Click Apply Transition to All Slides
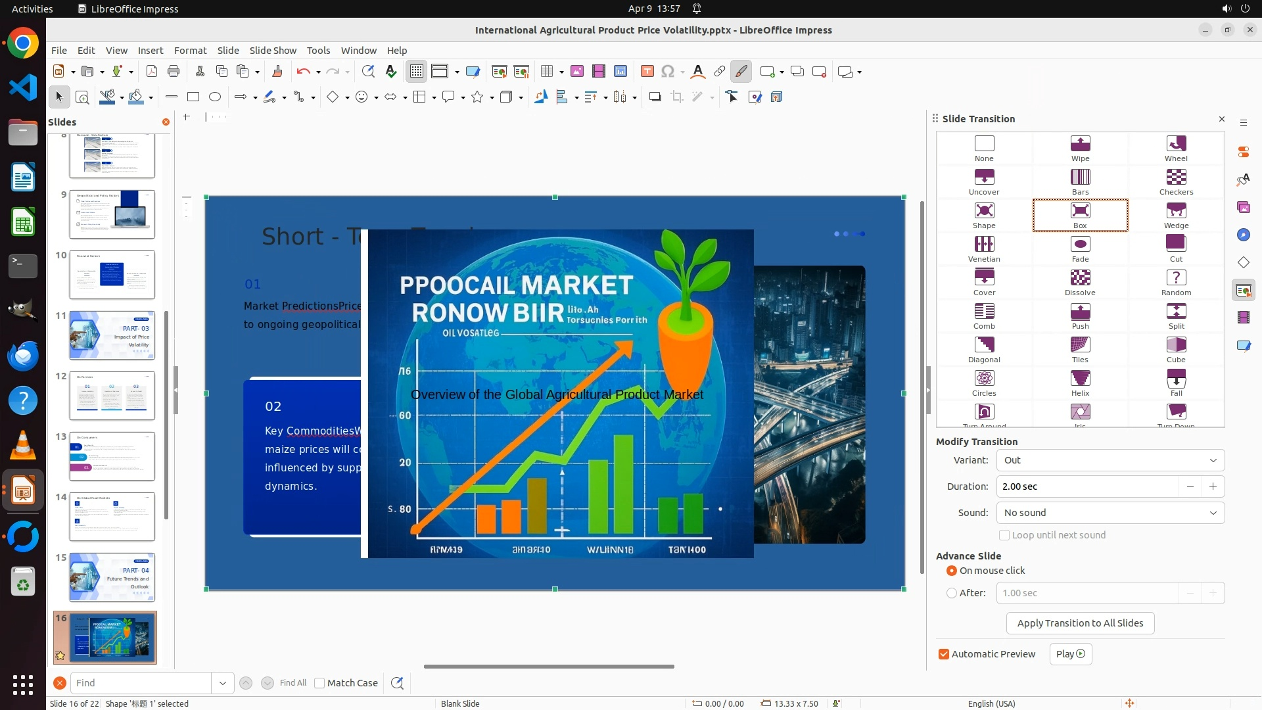The image size is (1262, 710). tap(1080, 623)
